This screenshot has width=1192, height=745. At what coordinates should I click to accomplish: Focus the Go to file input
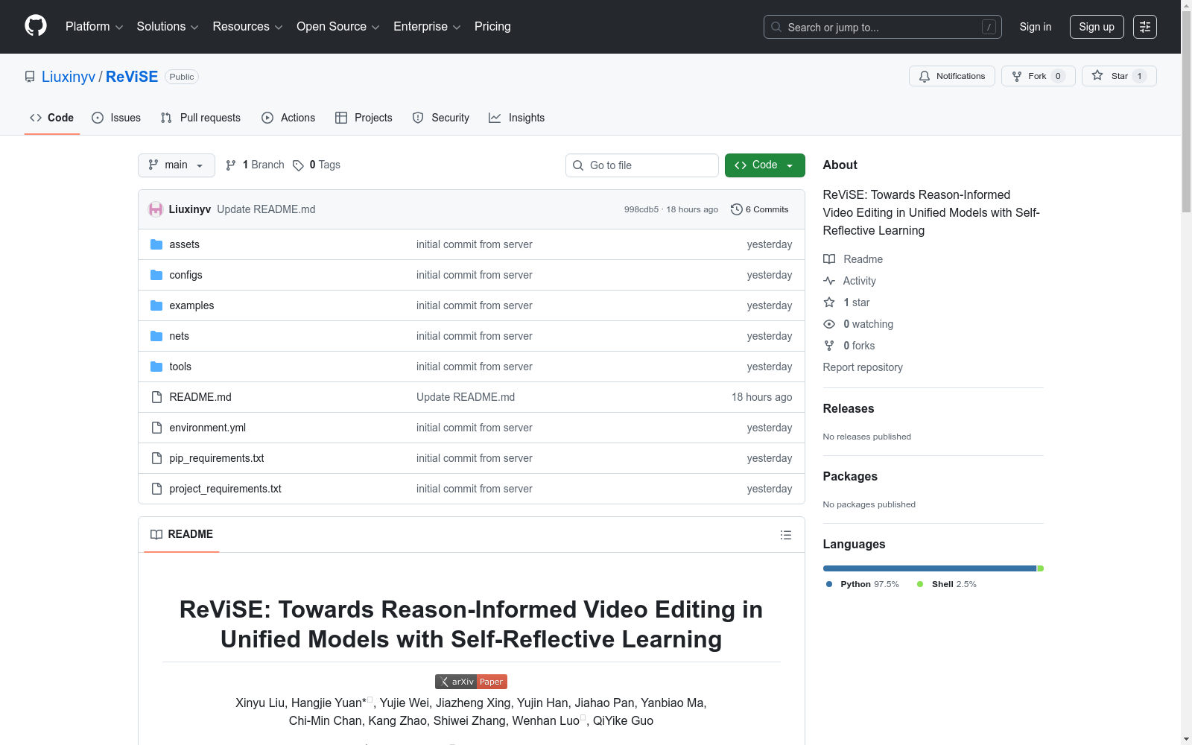642,165
